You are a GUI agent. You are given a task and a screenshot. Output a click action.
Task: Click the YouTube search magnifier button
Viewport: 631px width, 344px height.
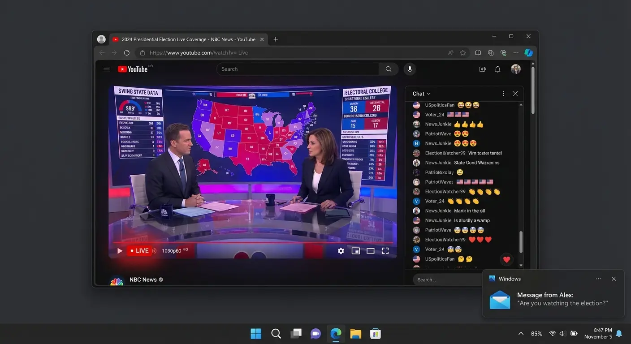point(389,69)
